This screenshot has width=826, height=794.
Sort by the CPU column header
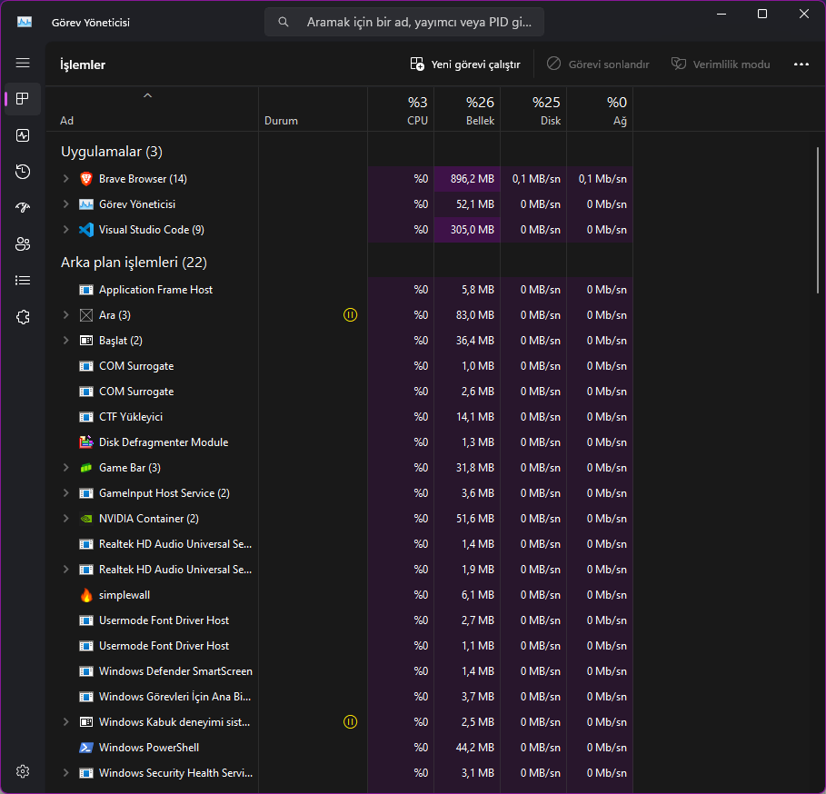tap(401, 110)
